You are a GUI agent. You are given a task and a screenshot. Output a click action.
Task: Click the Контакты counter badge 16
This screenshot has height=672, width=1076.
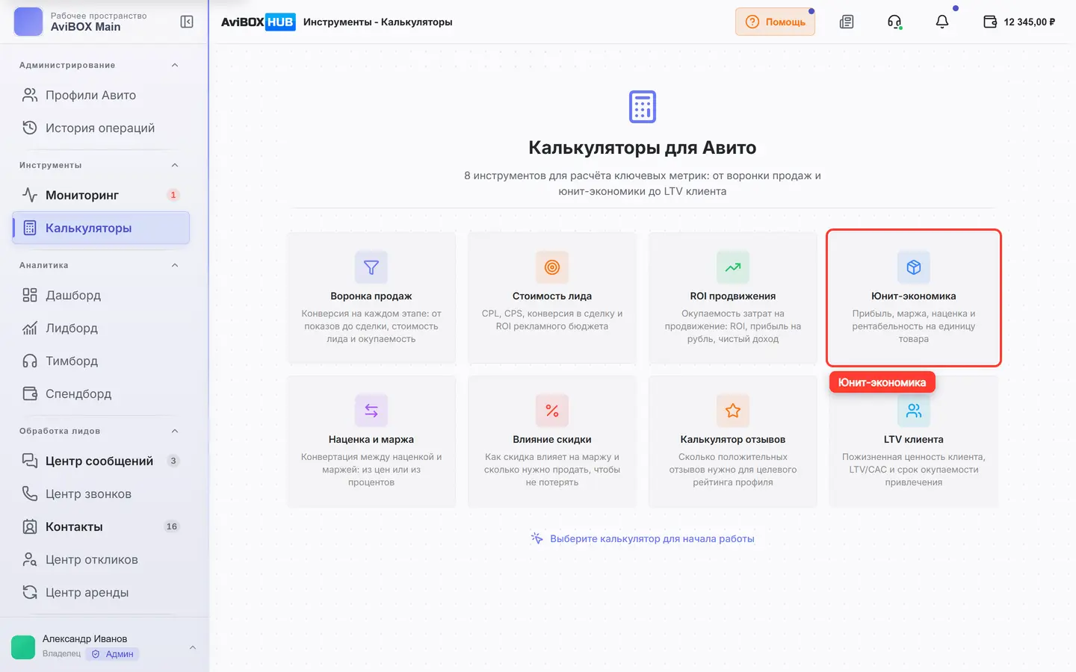[172, 526]
